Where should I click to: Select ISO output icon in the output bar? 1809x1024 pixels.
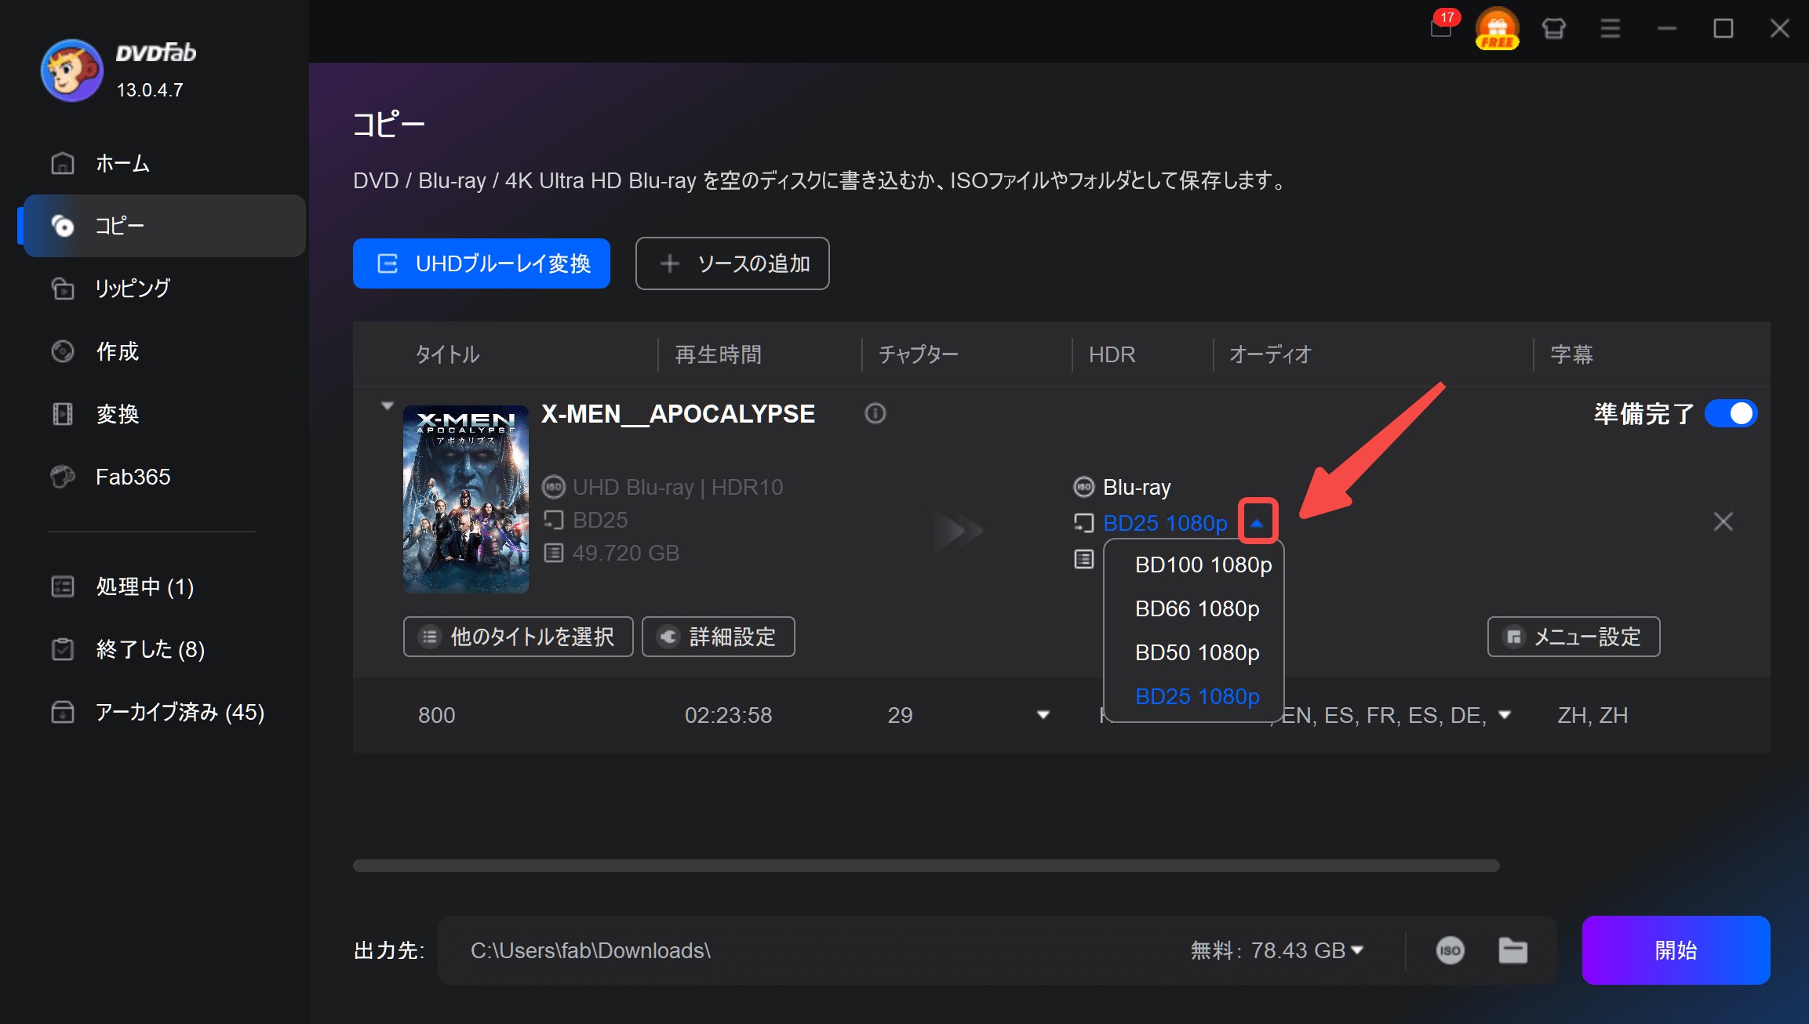[x=1450, y=950]
